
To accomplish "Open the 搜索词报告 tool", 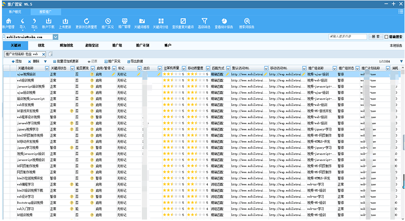I will coord(247,23).
